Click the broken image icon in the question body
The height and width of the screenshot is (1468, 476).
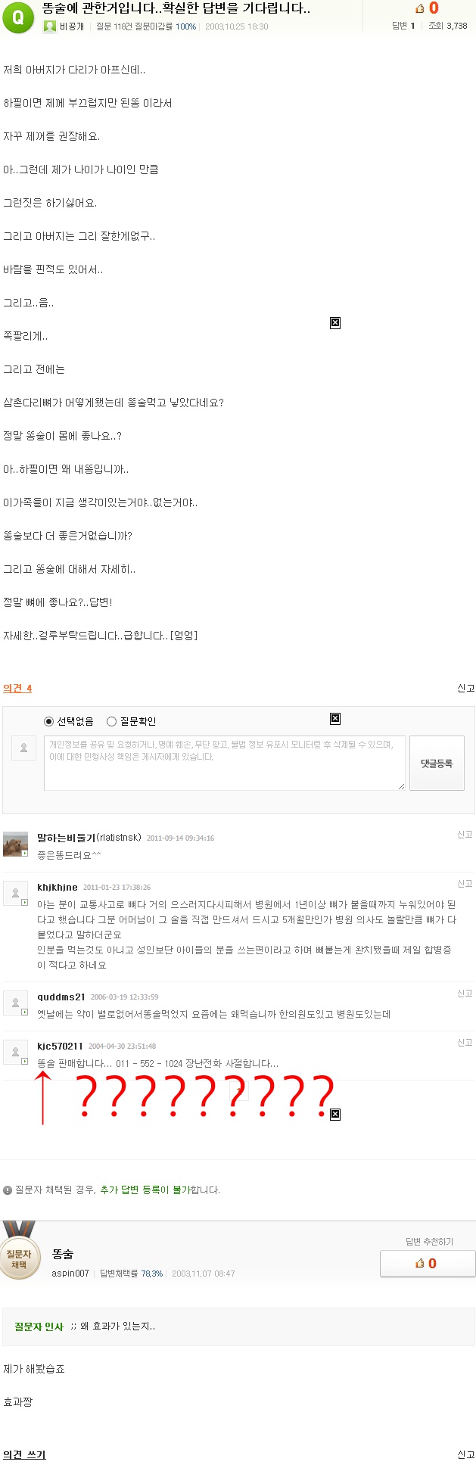(x=335, y=323)
